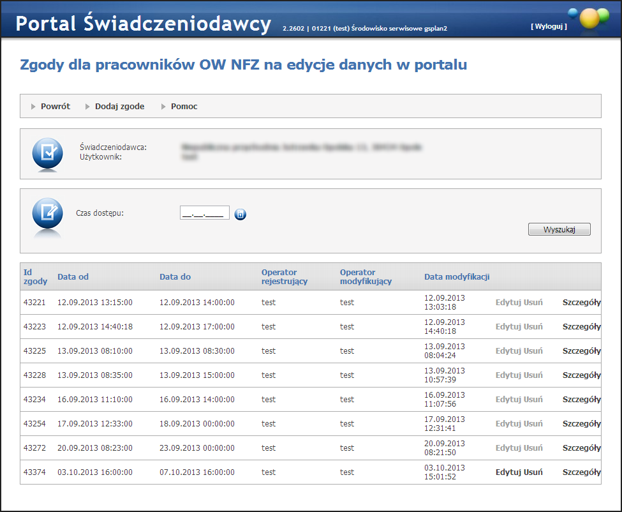622x512 pixels.
Task: Delete consent 43374 using Usuń
Action: (533, 472)
